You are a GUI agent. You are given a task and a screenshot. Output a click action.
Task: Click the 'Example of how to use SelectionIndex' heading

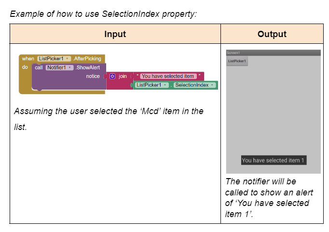pos(103,13)
